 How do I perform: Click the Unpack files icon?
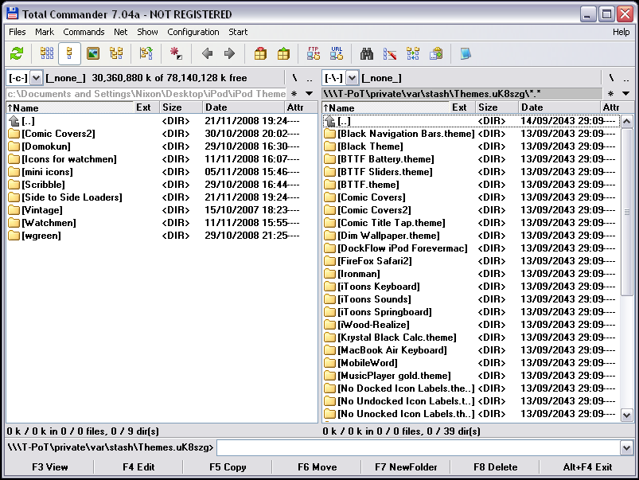283,53
